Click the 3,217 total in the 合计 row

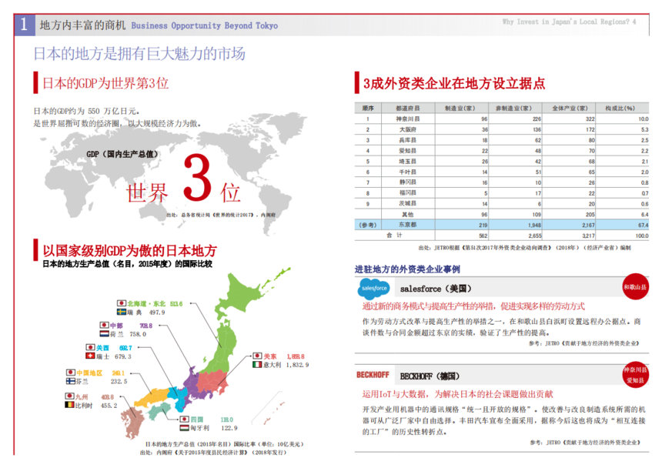[x=588, y=236]
